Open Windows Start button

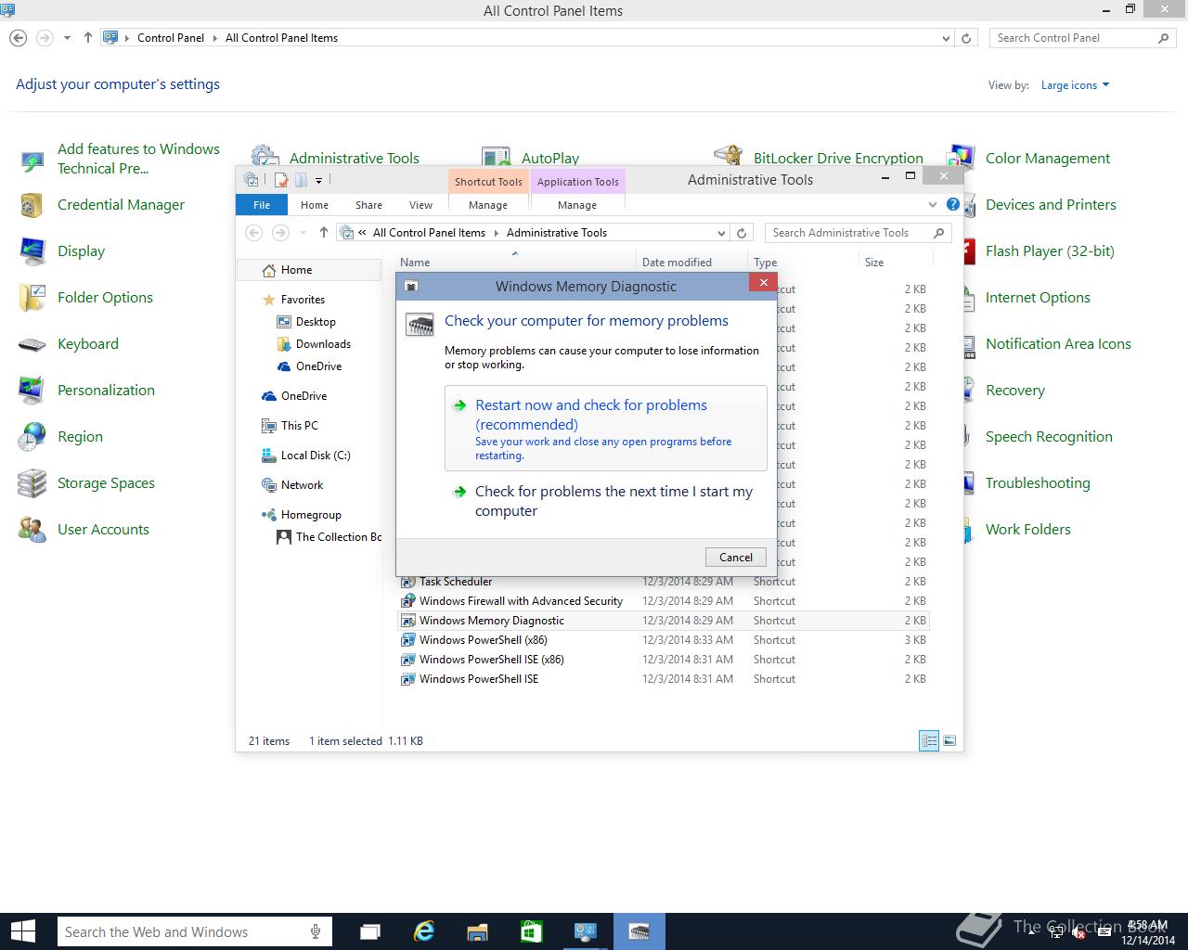[x=22, y=931]
